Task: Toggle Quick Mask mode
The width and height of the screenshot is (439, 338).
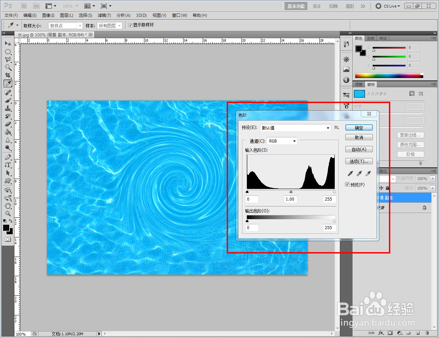Action: (8, 239)
